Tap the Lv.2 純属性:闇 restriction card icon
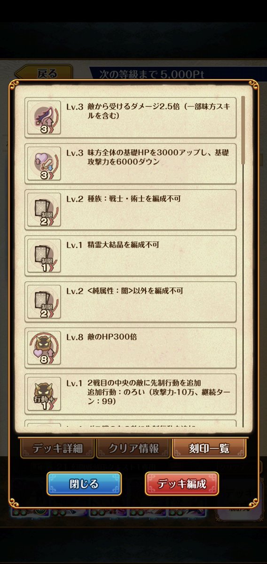Image resolution: width=267 pixels, height=564 pixels. (x=44, y=302)
